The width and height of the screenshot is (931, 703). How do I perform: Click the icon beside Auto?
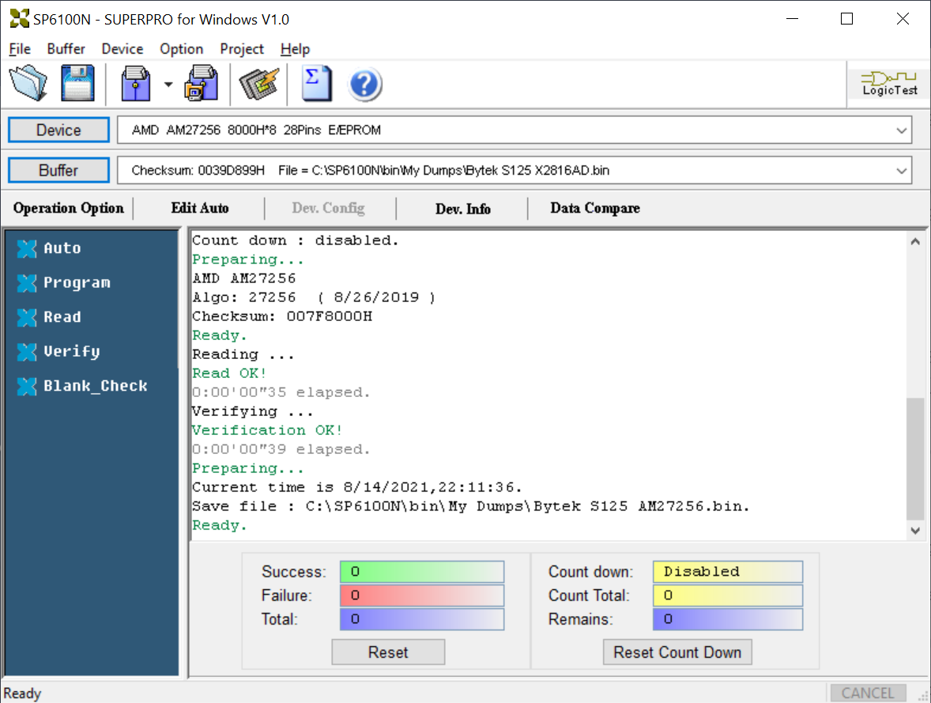27,248
